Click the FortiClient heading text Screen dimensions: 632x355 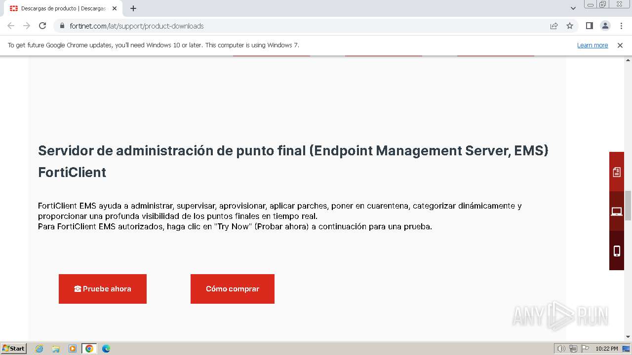pos(72,172)
